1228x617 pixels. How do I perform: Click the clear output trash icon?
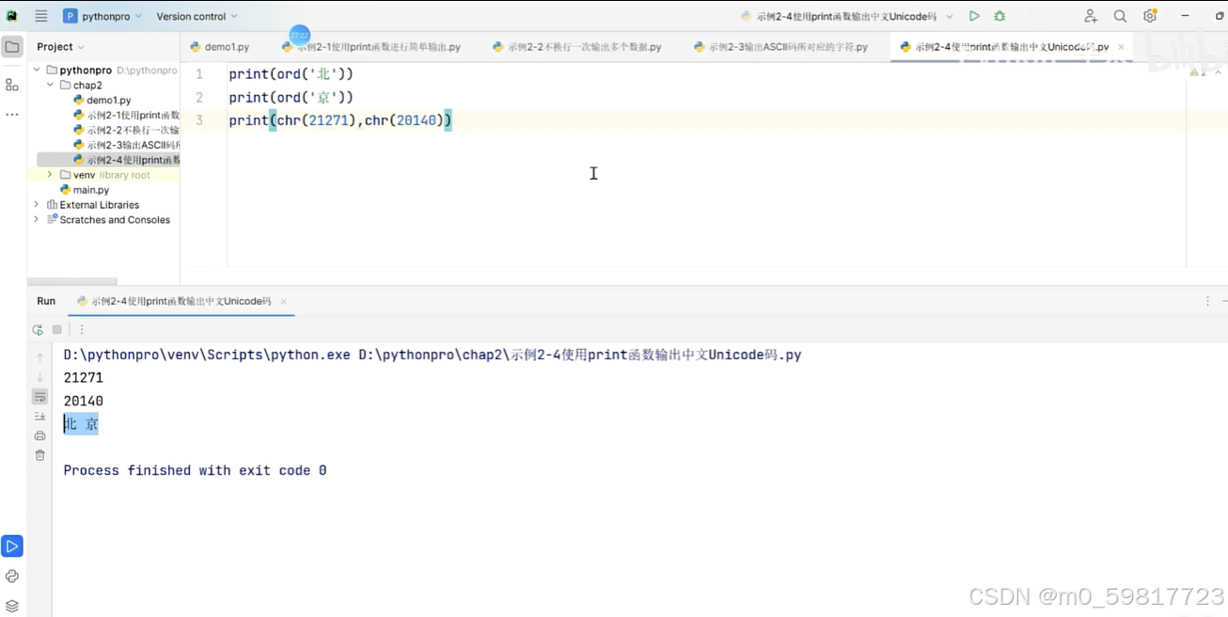[x=39, y=454]
